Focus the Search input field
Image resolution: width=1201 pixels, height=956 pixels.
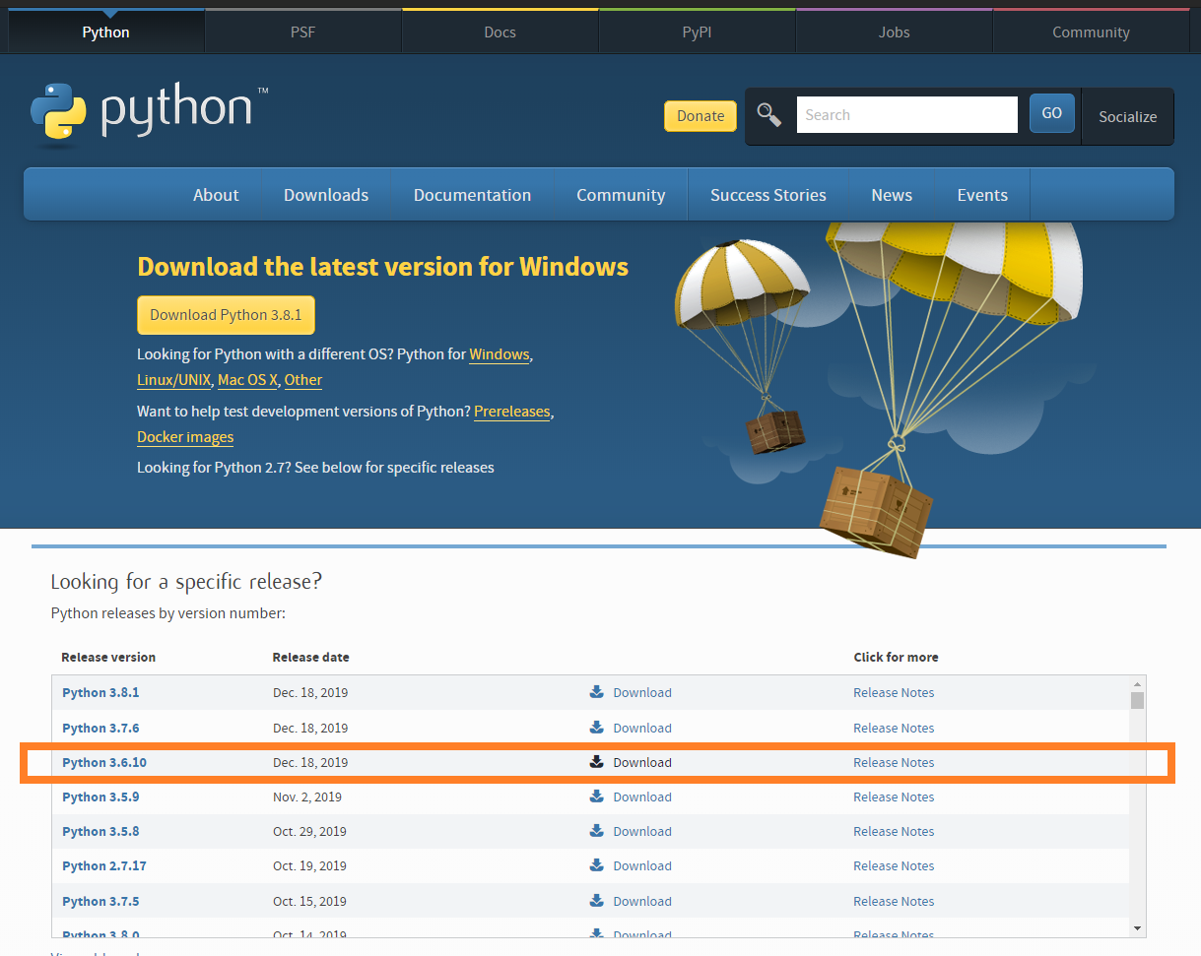[906, 114]
